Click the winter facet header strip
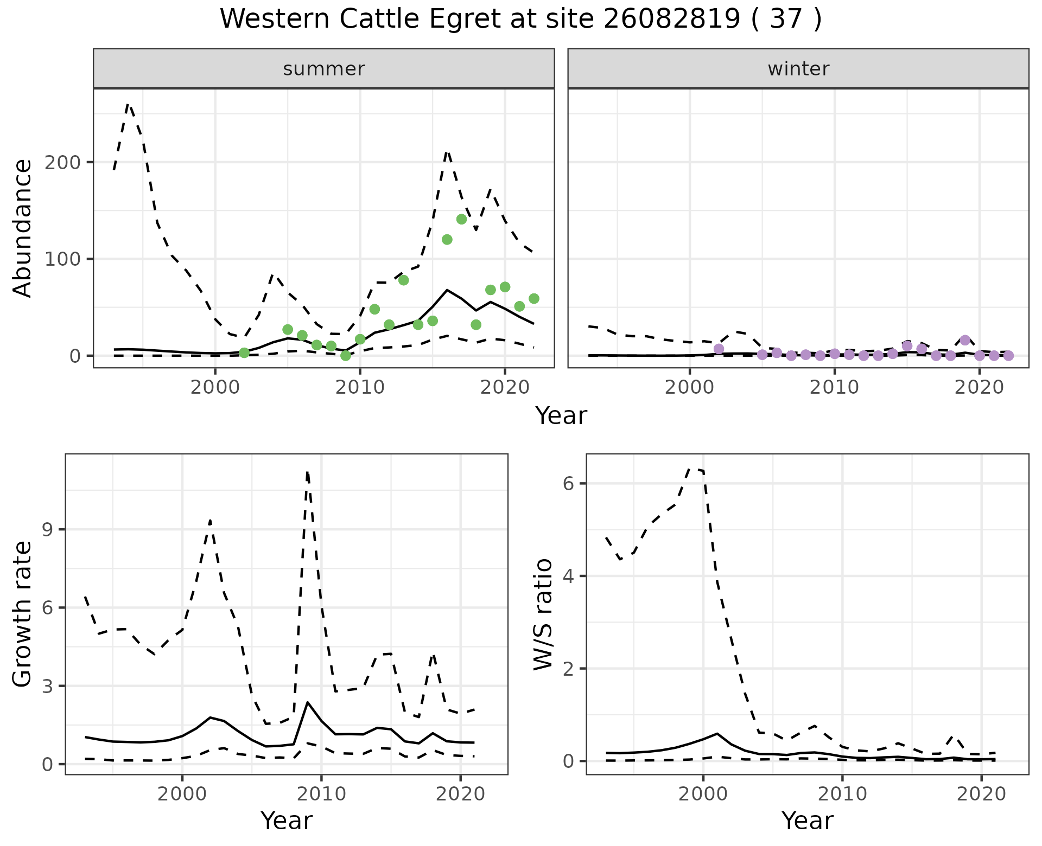Image resolution: width=1042 pixels, height=846 pixels. tap(798, 69)
